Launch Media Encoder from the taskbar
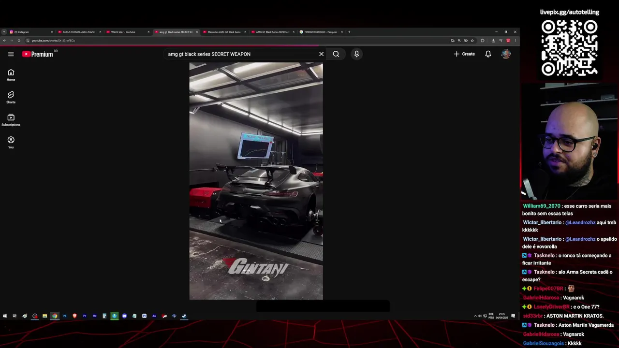Screen dimensions: 619x348 (x=94, y=316)
